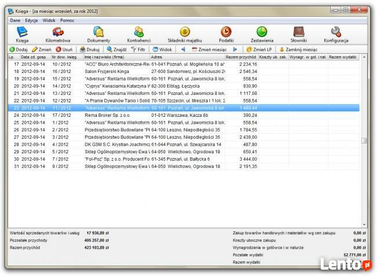Viewport: 377px width, 276px height.
Task: Open the Pomoc menu
Action: tap(67, 20)
